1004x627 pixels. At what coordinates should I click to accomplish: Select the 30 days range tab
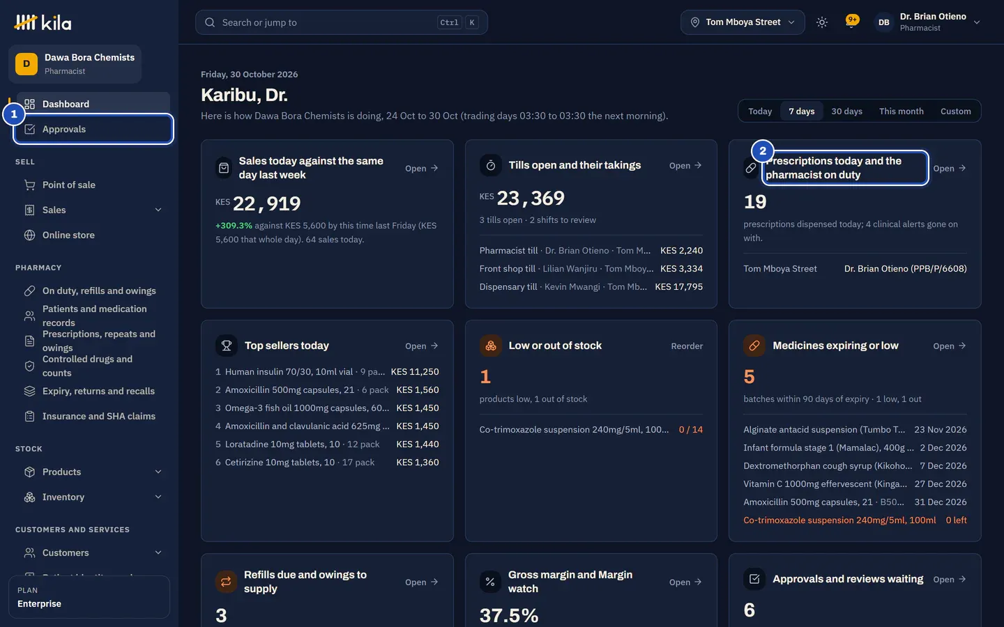[x=846, y=111]
